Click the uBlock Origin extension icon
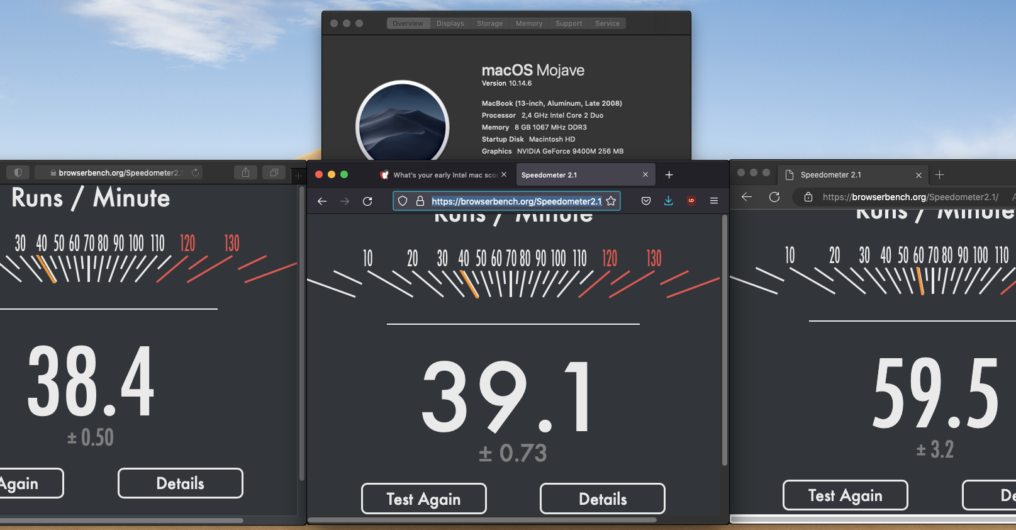Screen dimensions: 1016x530 (x=691, y=201)
